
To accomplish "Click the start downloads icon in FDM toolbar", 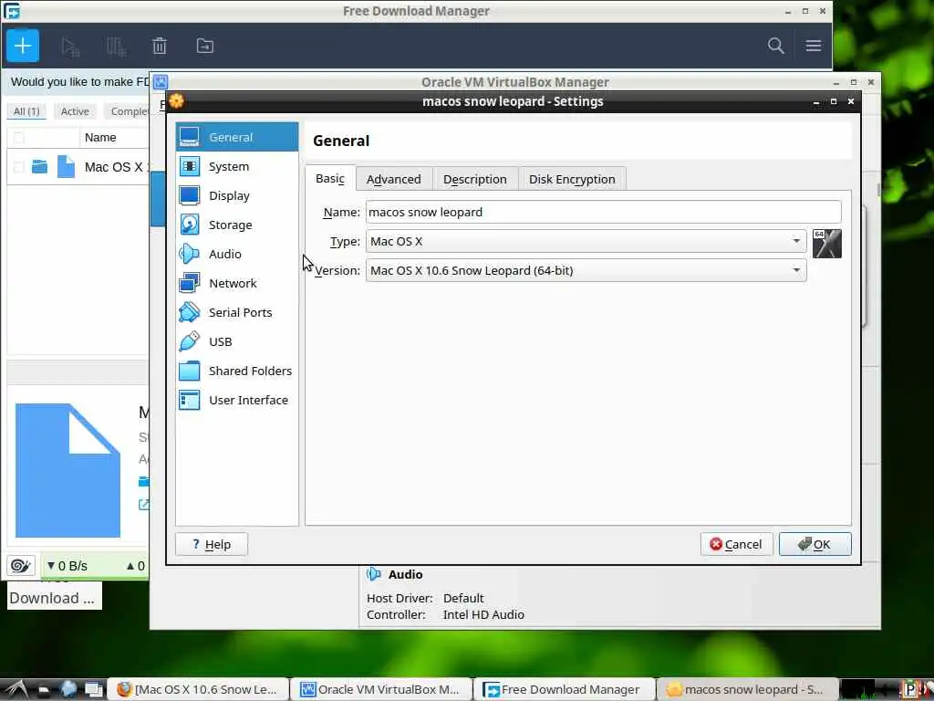I will [x=70, y=47].
